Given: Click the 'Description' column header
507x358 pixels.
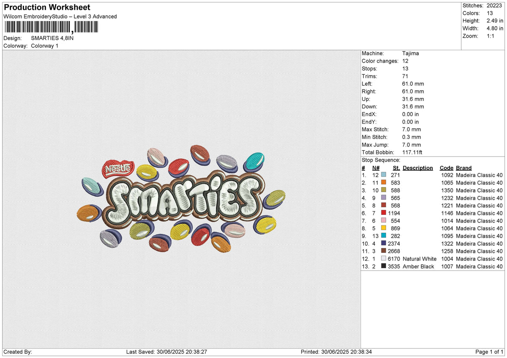Looking at the screenshot, I should [x=418, y=168].
